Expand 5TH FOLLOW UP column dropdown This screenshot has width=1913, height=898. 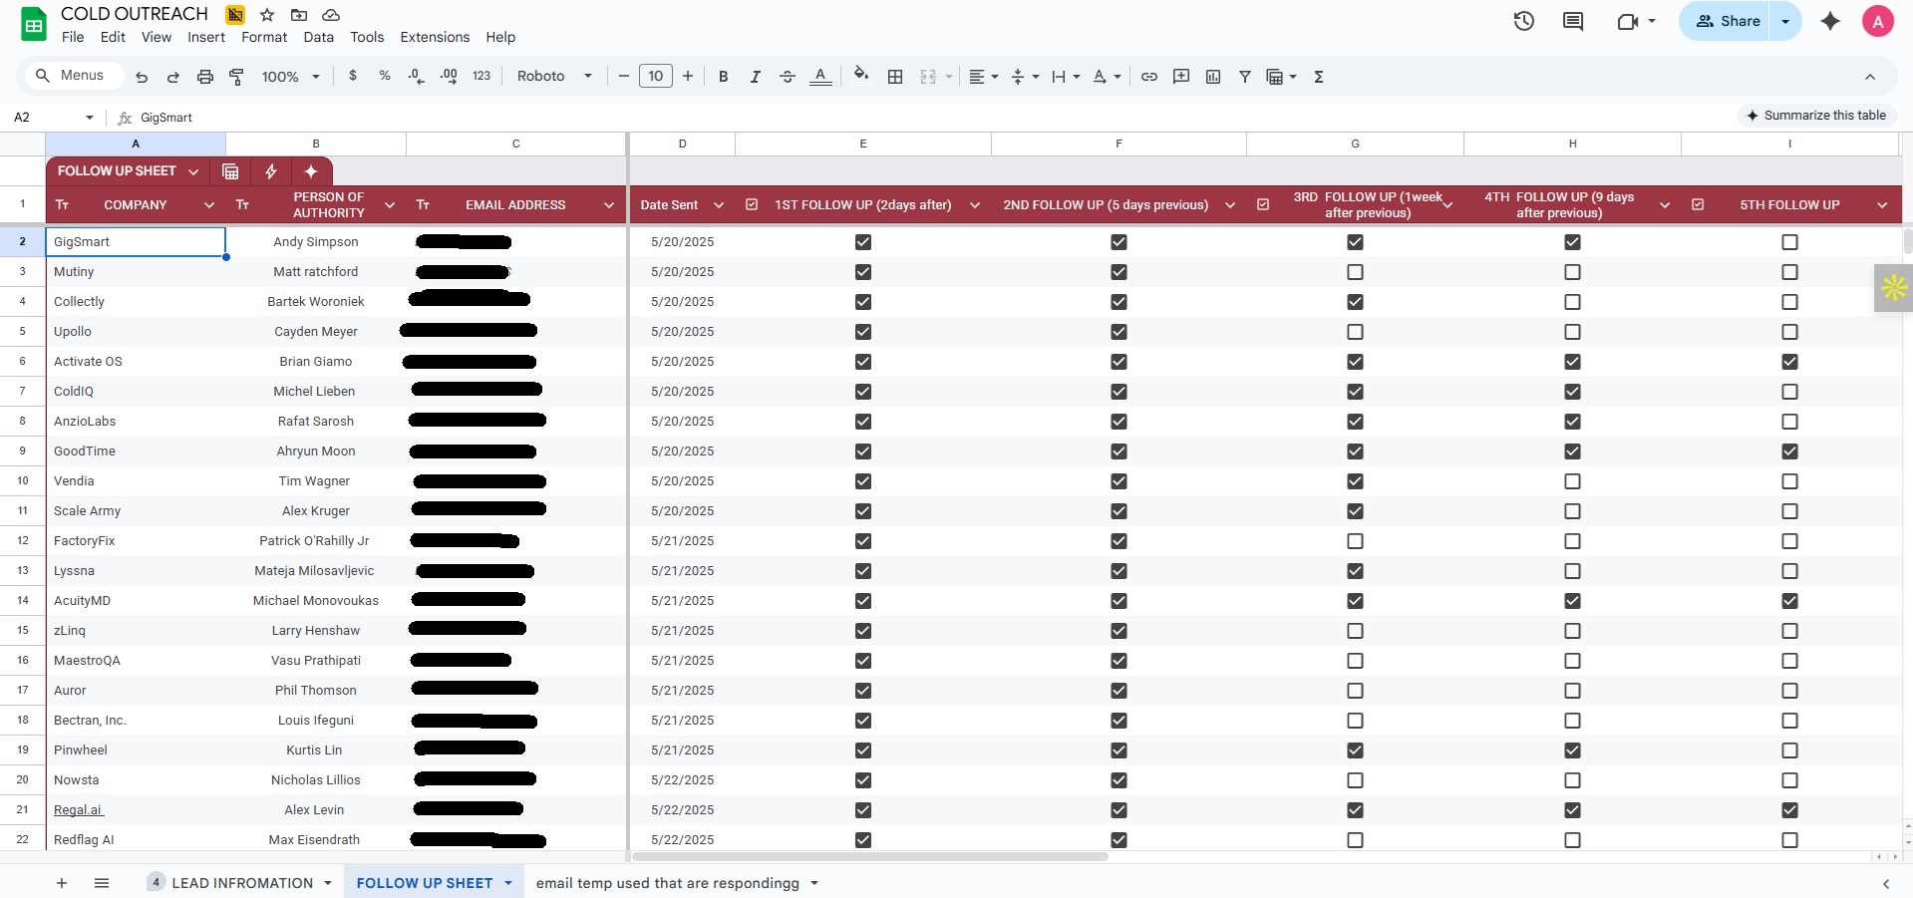click(x=1882, y=205)
